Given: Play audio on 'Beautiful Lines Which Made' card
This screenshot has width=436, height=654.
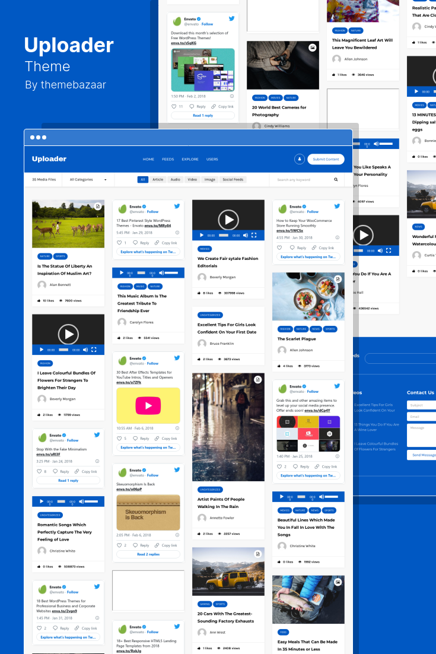Looking at the screenshot, I should (281, 497).
